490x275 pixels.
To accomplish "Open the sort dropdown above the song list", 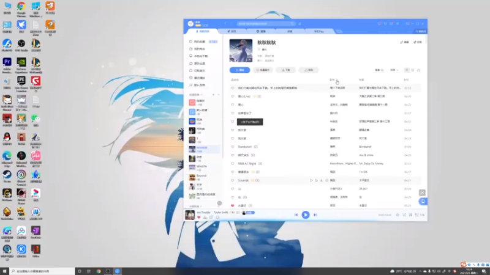I will [394, 70].
